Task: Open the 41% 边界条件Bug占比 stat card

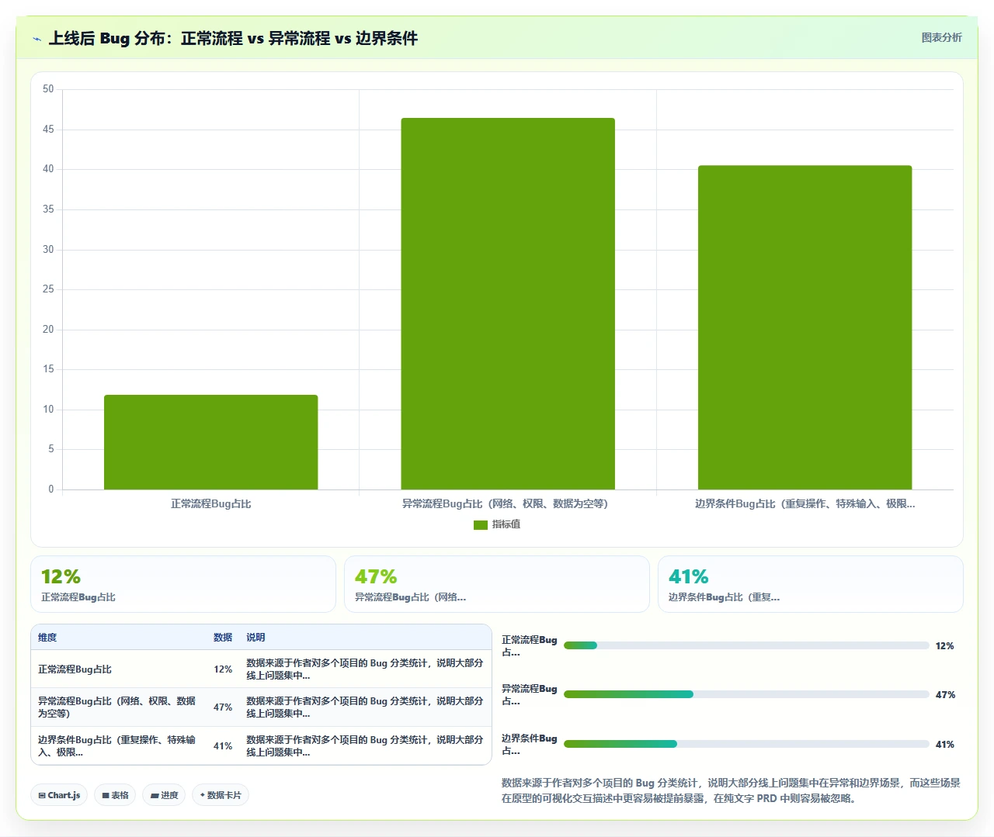Action: 811,584
